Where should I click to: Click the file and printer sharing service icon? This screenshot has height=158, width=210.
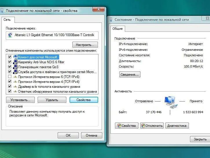pos(15,72)
